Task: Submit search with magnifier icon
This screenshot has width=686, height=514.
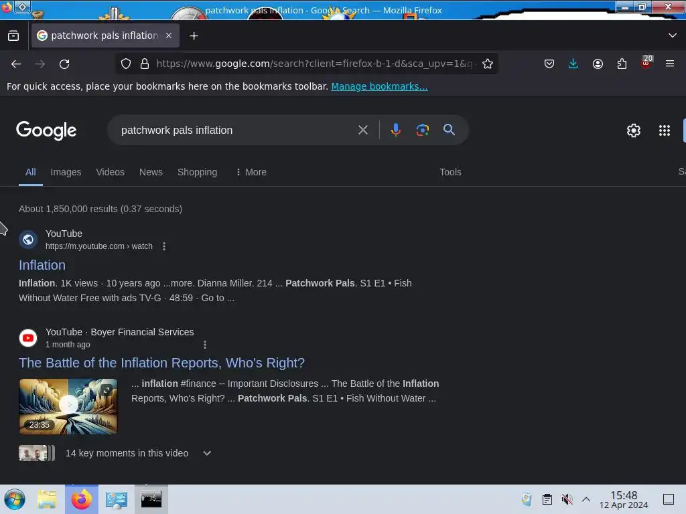Action: pos(449,130)
